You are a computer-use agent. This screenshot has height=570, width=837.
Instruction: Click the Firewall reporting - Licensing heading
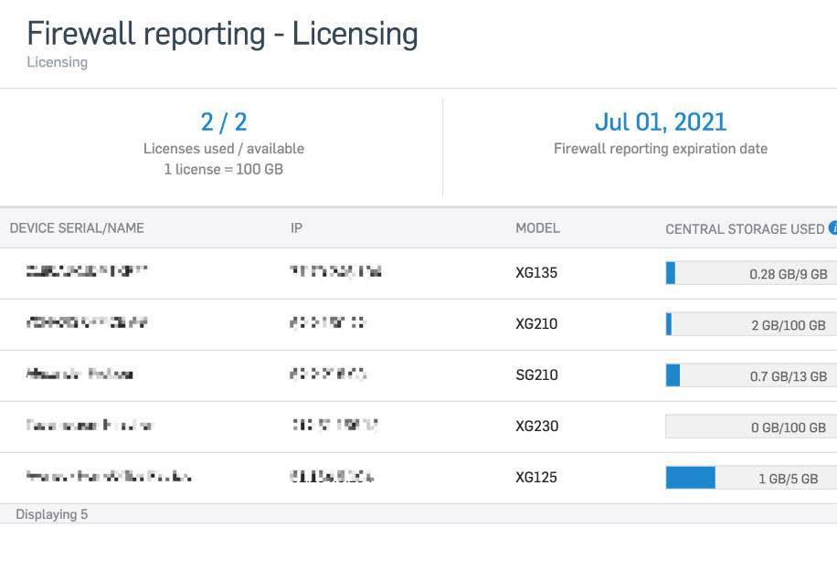tap(222, 34)
